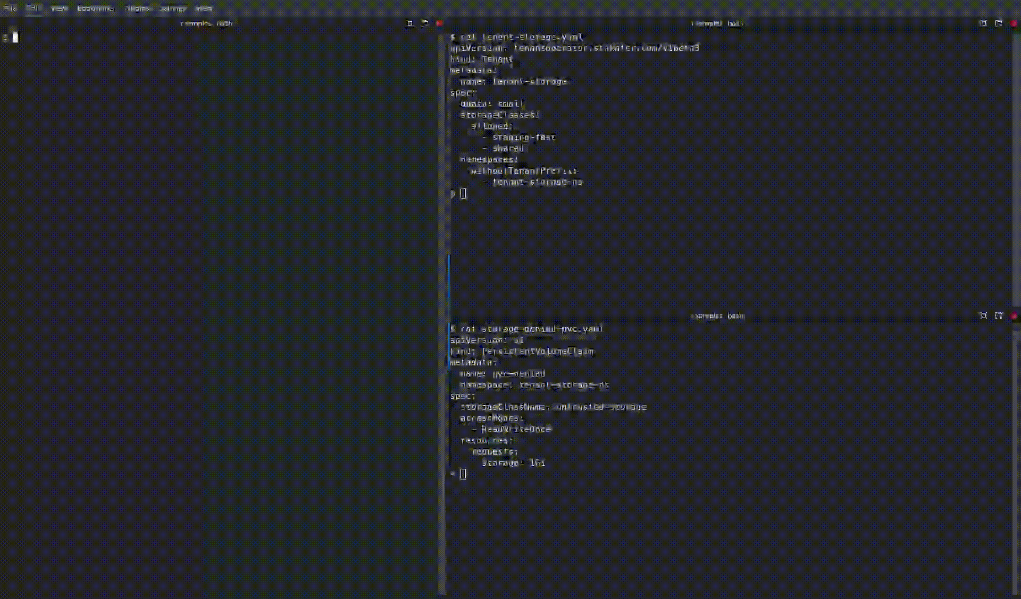Open the File menu
The width and height of the screenshot is (1021, 599).
[x=11, y=8]
